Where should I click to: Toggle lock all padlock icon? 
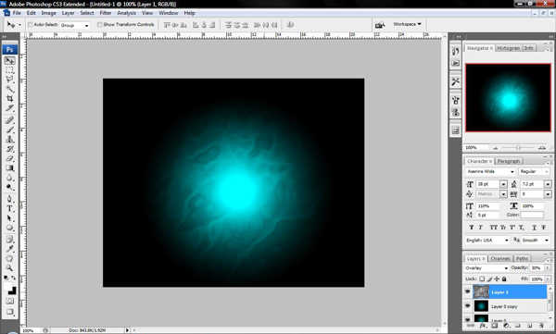click(x=504, y=279)
